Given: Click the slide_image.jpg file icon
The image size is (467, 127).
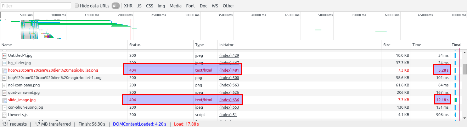Looking at the screenshot, I should [4, 100].
